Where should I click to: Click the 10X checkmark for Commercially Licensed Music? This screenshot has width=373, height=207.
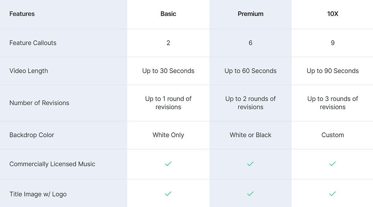332,164
